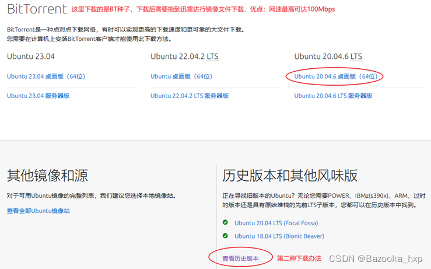Screen dimensions: 431x269
Task: Click green checkmark icon beside Bionic Beaver
Action: 225,236
